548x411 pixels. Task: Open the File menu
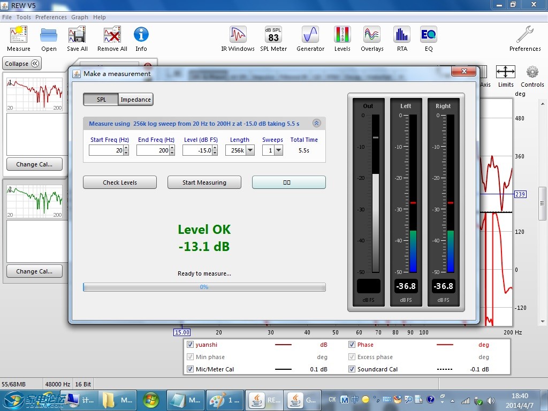point(6,17)
